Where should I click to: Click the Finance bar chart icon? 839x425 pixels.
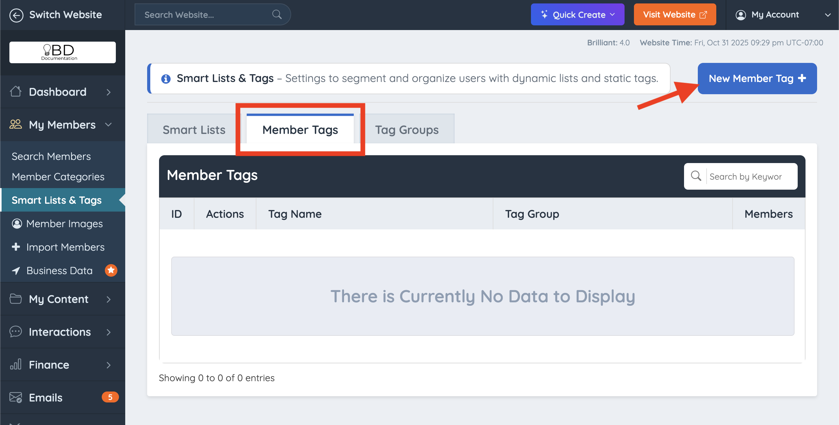pos(16,364)
